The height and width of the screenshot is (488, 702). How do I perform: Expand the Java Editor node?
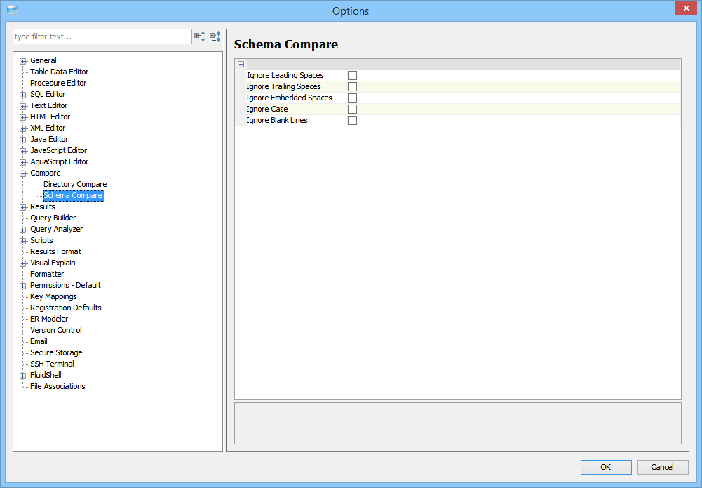23,140
